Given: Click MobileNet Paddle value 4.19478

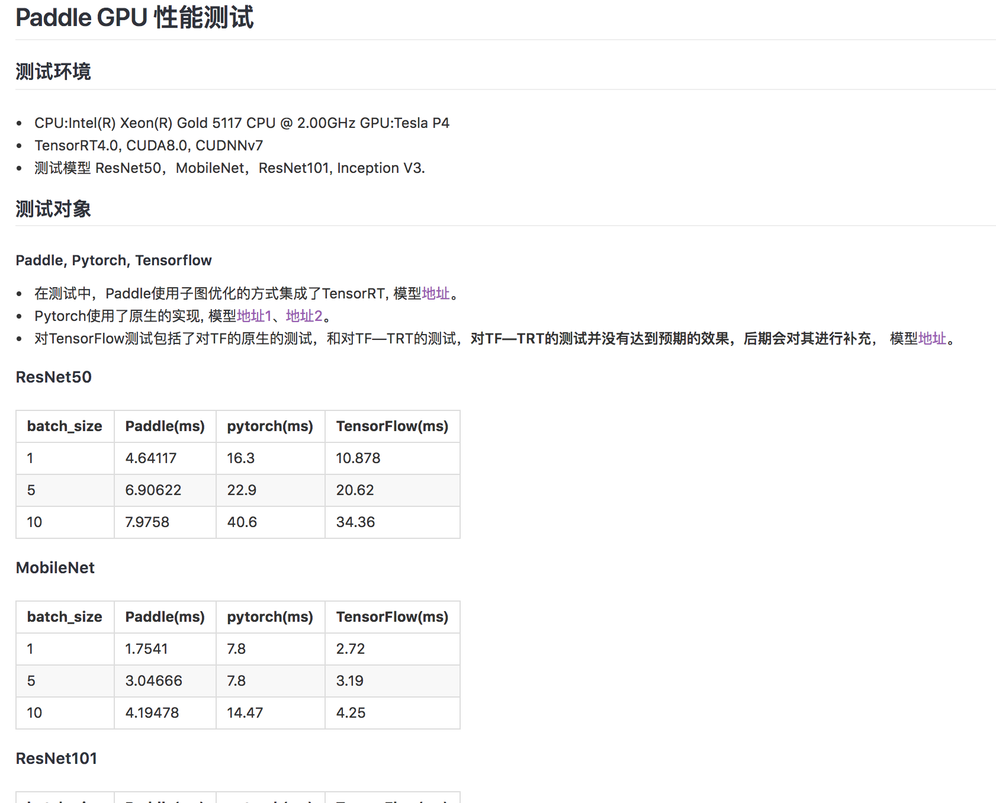Looking at the screenshot, I should tap(152, 713).
